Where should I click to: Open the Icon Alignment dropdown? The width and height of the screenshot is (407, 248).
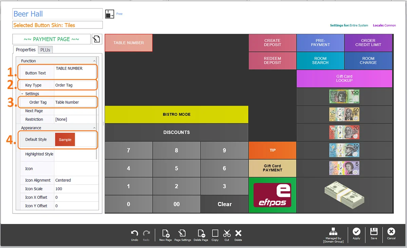76,180
